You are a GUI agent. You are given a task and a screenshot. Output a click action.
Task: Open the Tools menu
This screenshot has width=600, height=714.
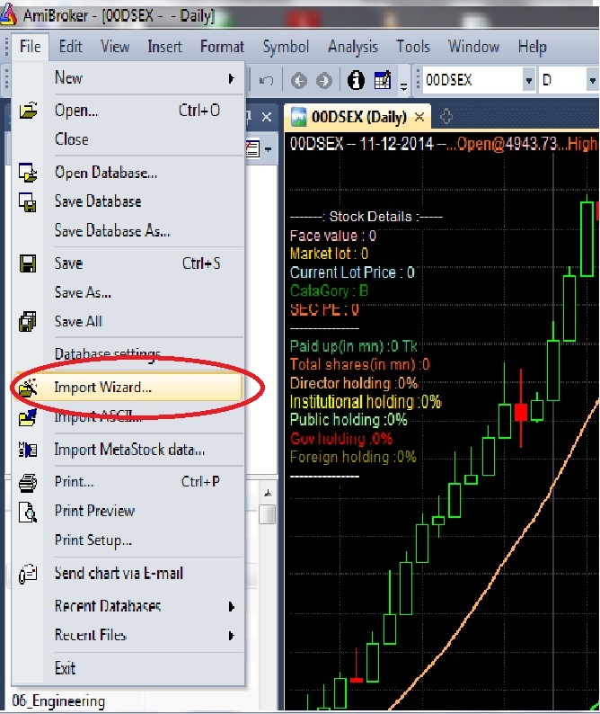point(412,47)
